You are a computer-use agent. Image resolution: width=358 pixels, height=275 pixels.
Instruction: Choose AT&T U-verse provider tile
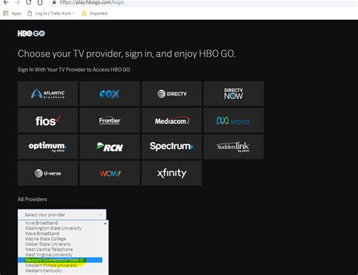click(x=48, y=173)
